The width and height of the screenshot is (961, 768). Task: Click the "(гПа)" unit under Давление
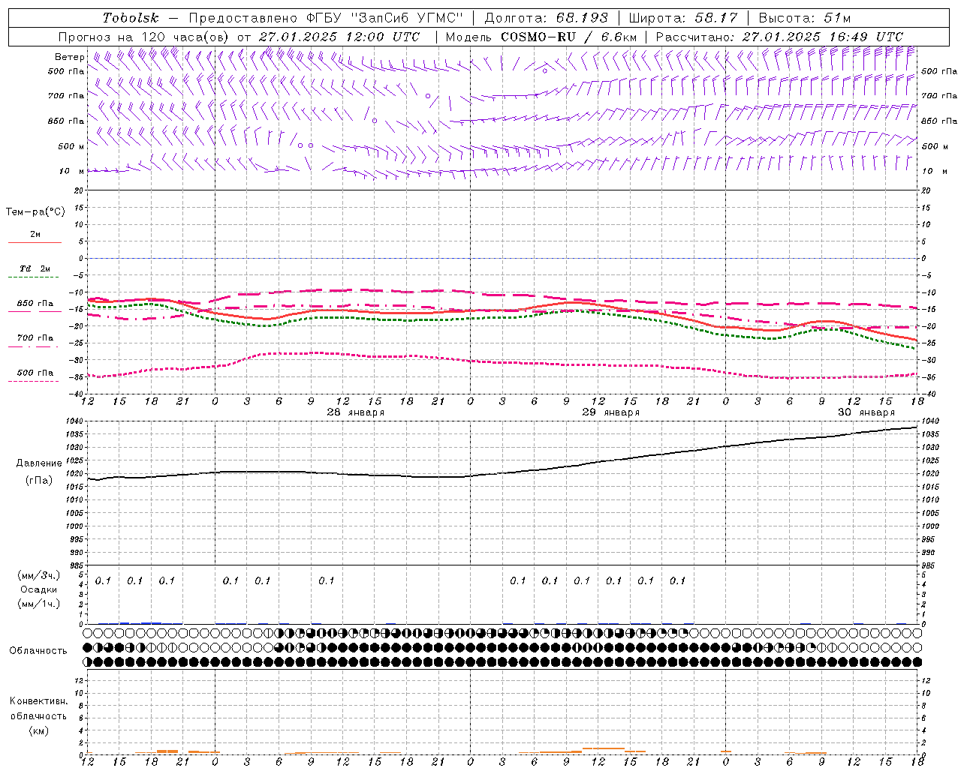[x=39, y=480]
